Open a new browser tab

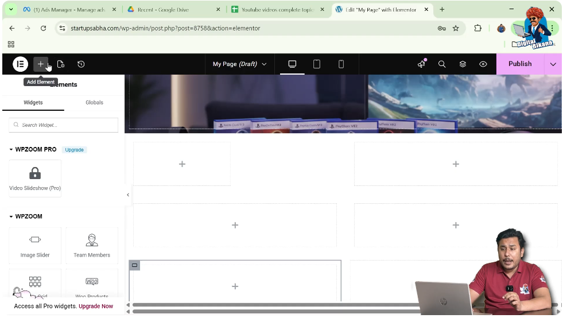click(x=442, y=10)
